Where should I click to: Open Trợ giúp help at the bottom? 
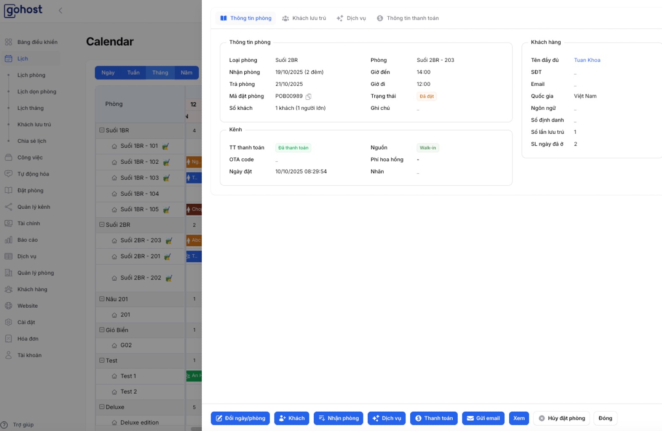23,425
